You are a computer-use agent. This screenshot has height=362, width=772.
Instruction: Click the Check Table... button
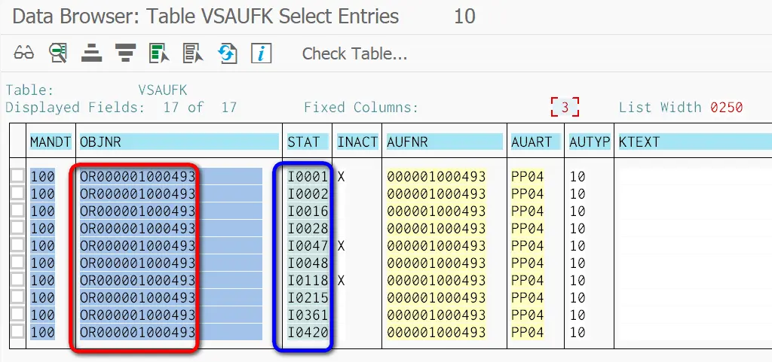(x=354, y=53)
